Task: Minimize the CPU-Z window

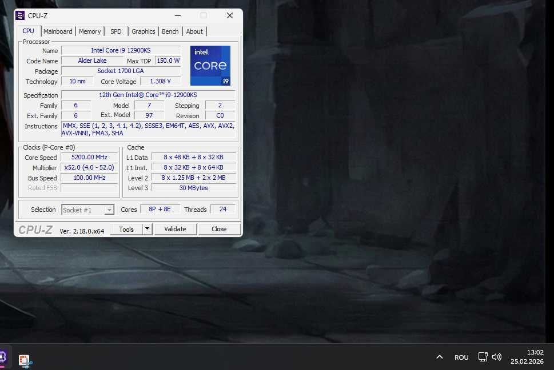Action: click(x=178, y=15)
